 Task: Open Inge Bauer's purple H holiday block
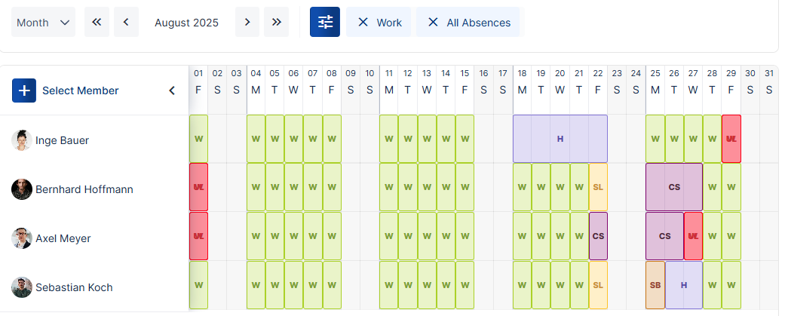(560, 139)
